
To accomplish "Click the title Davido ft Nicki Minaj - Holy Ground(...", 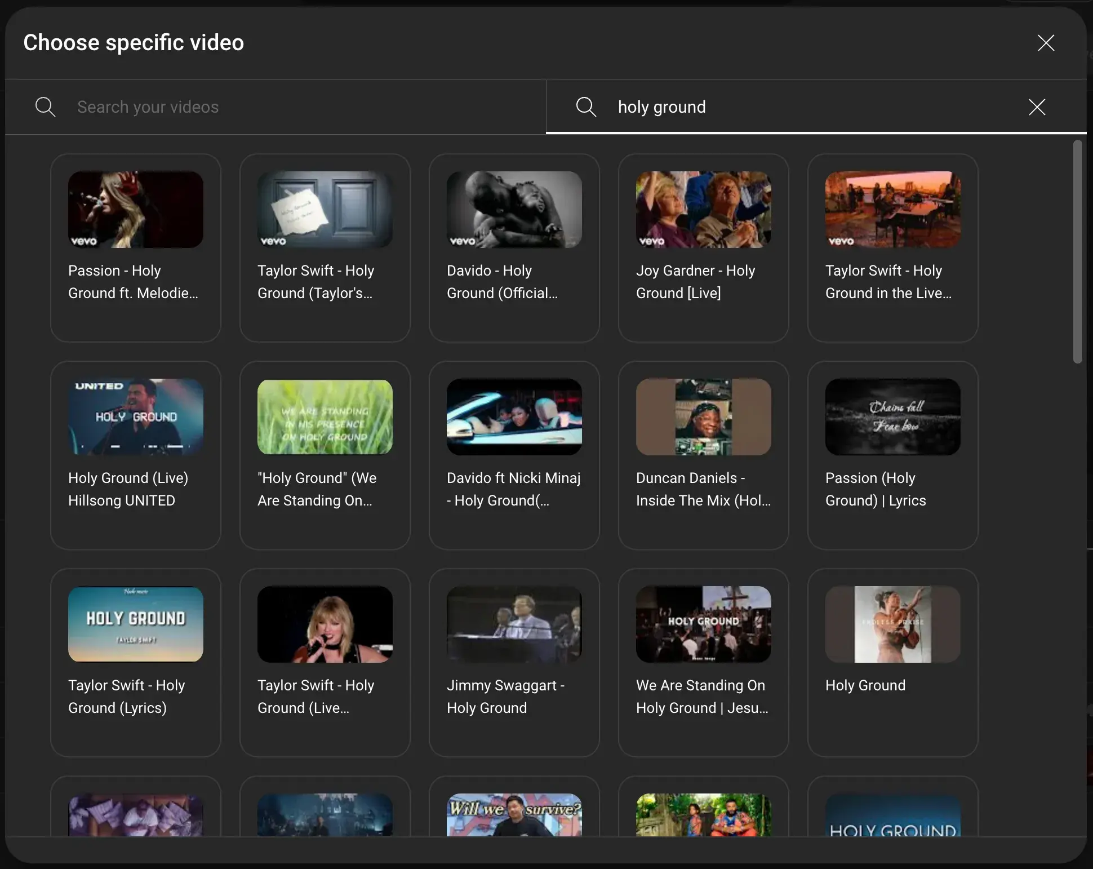I will tap(514, 489).
